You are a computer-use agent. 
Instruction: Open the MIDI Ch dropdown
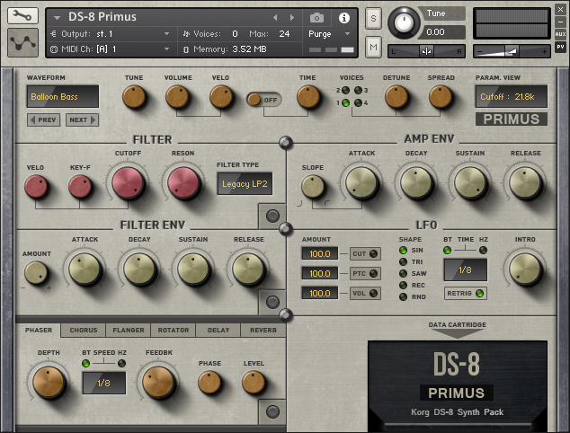[x=111, y=49]
